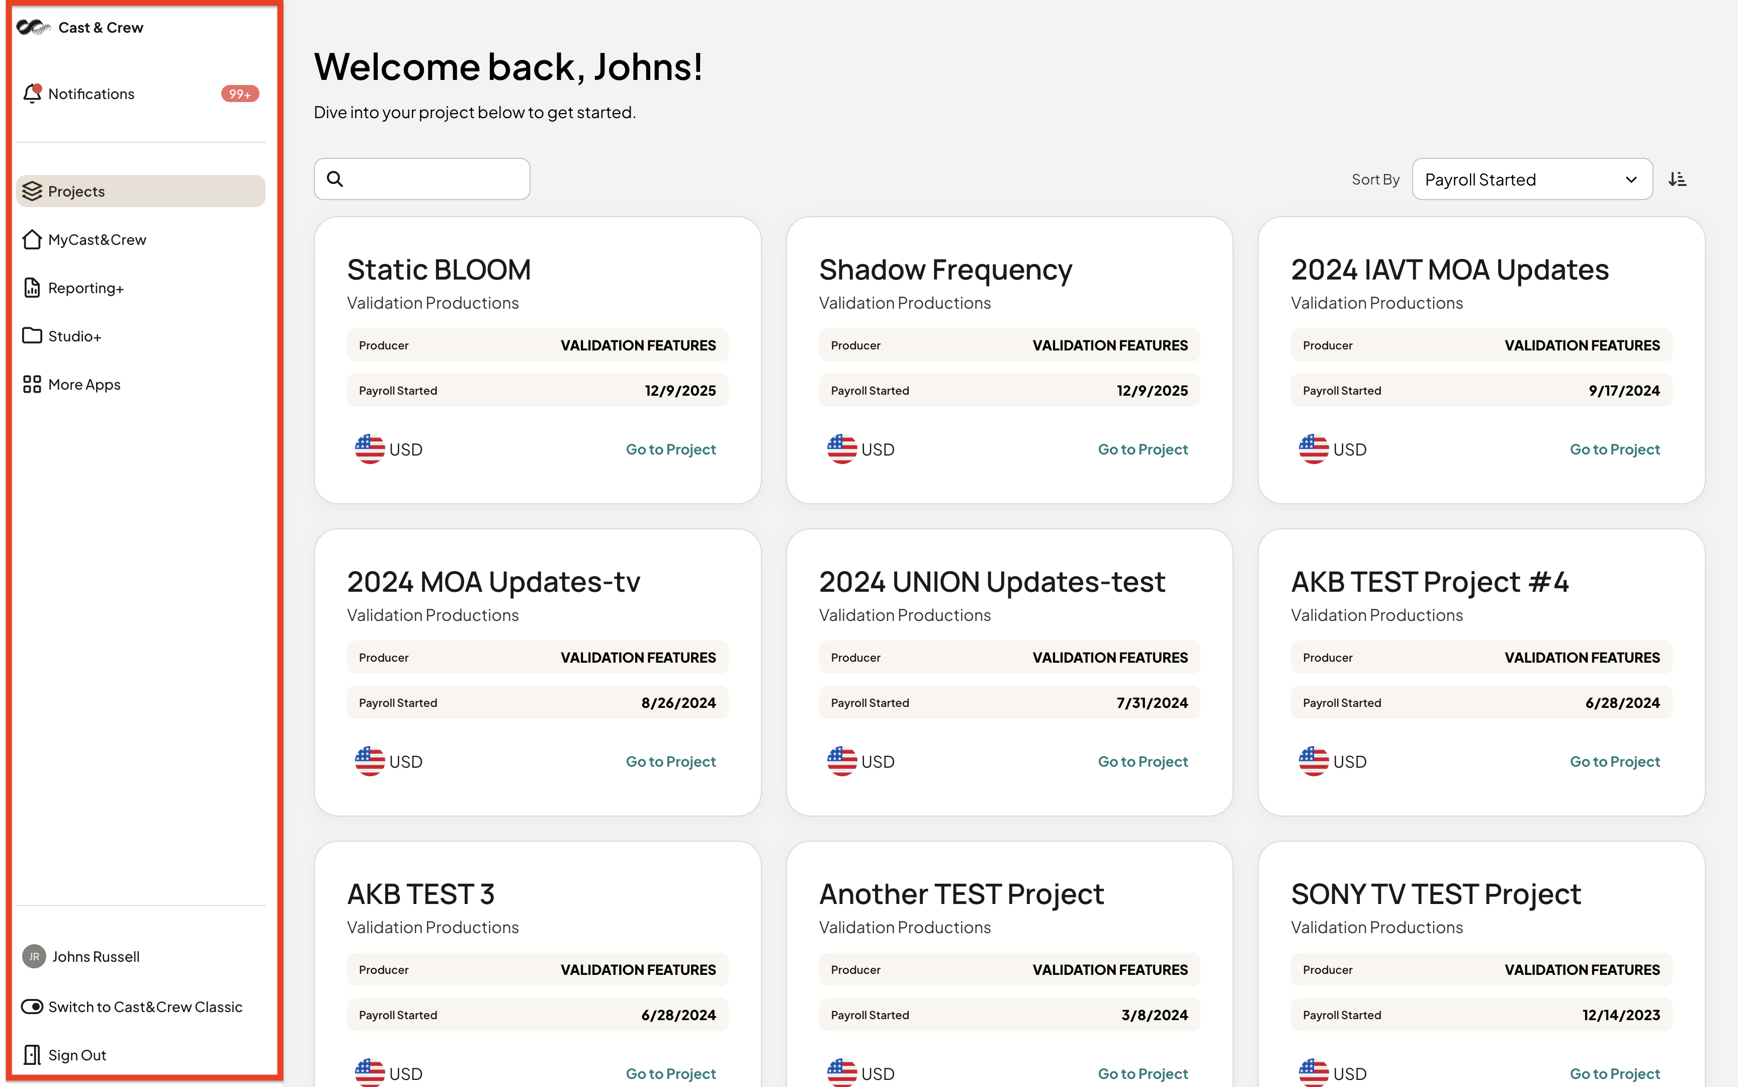Screen dimensions: 1738x1087
Task: Select the 2024 UNION Updates-test title
Action: [992, 582]
